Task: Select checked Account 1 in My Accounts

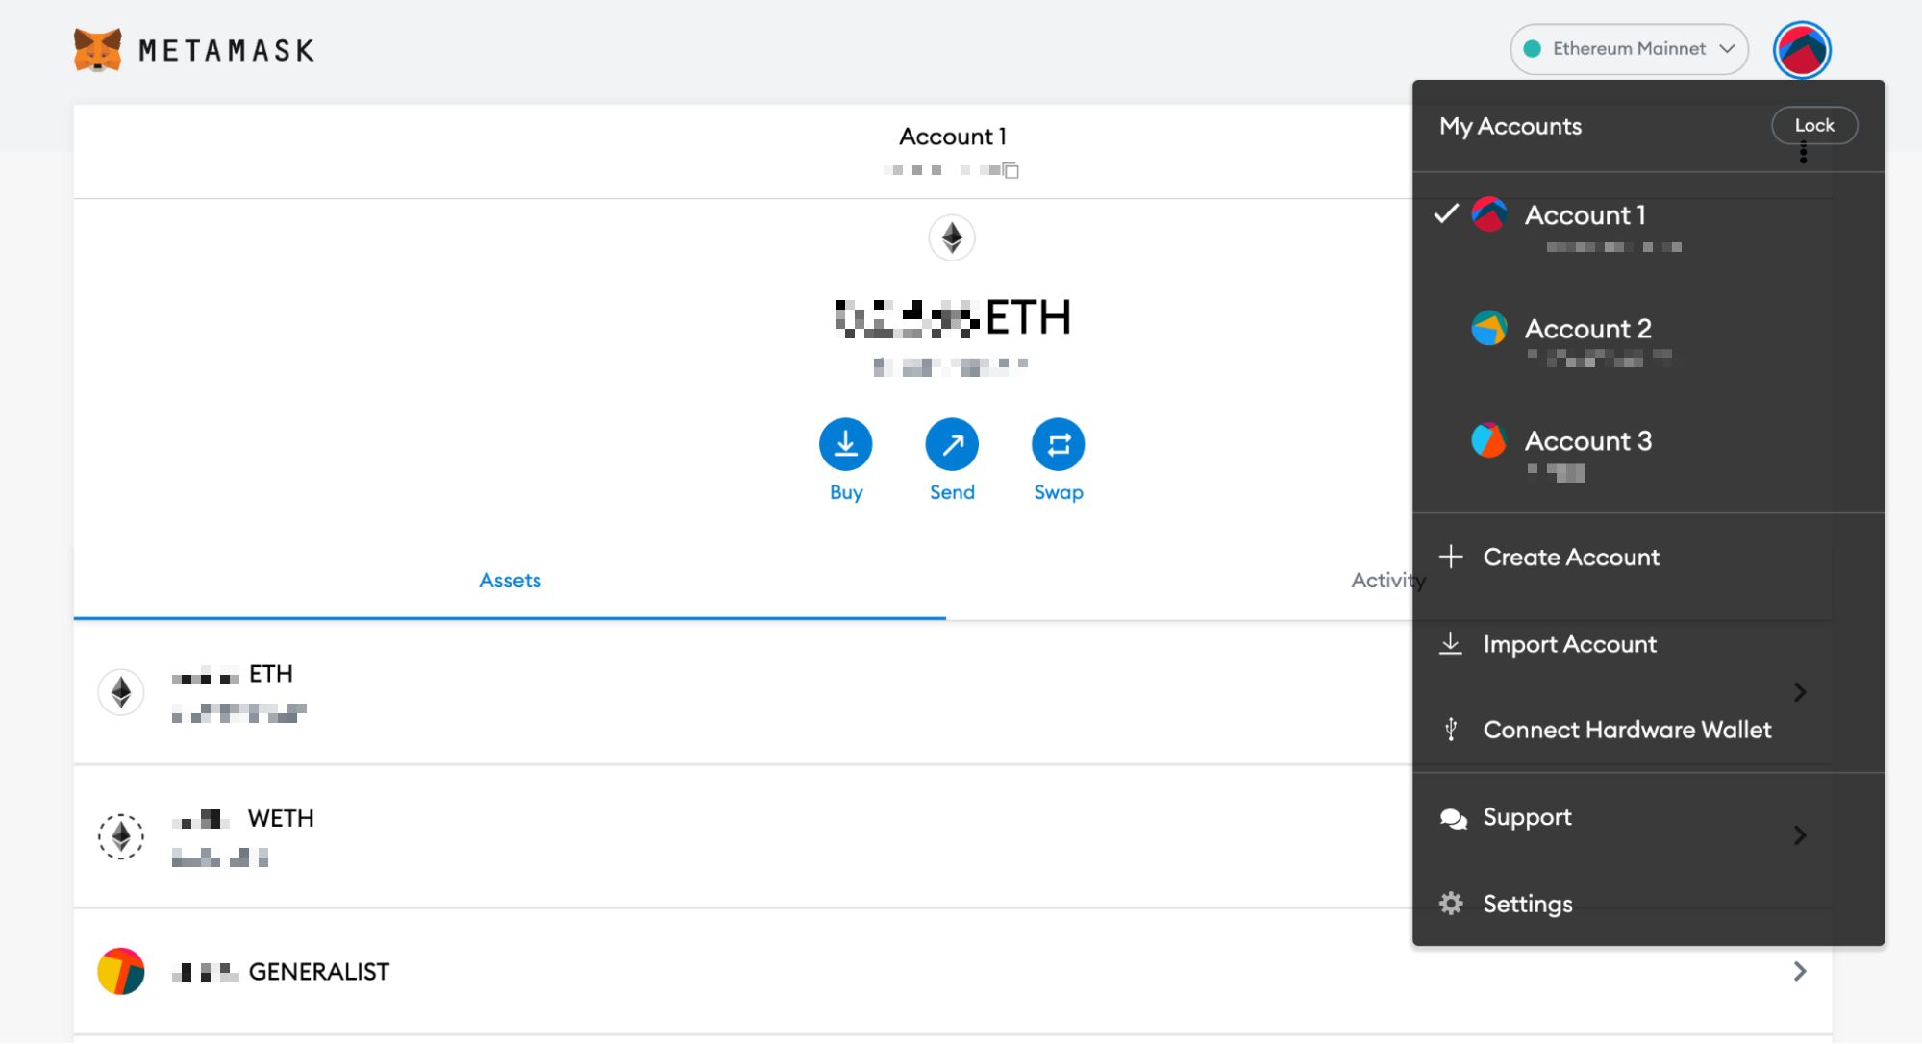Action: (x=1585, y=216)
